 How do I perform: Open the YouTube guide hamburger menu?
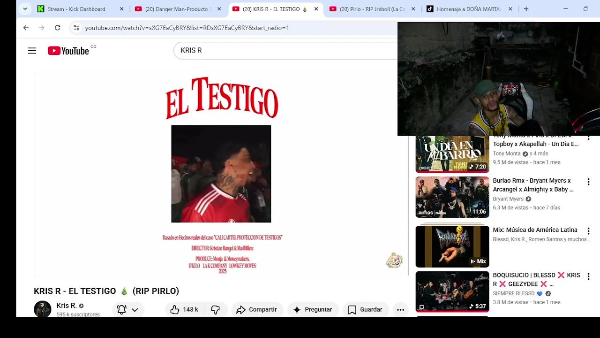click(32, 51)
